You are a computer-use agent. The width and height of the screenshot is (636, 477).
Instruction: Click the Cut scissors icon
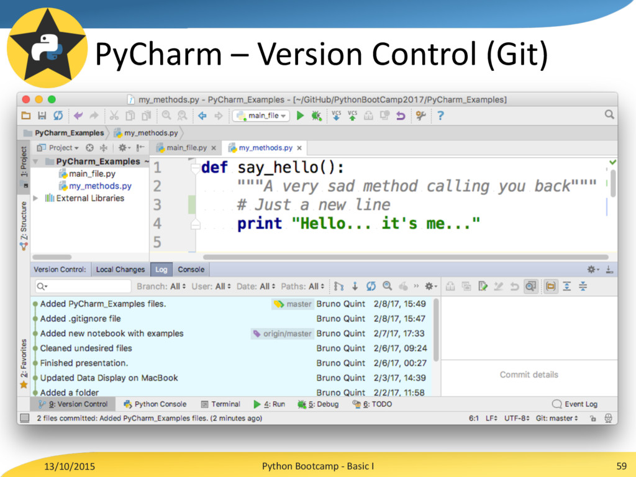tap(114, 116)
